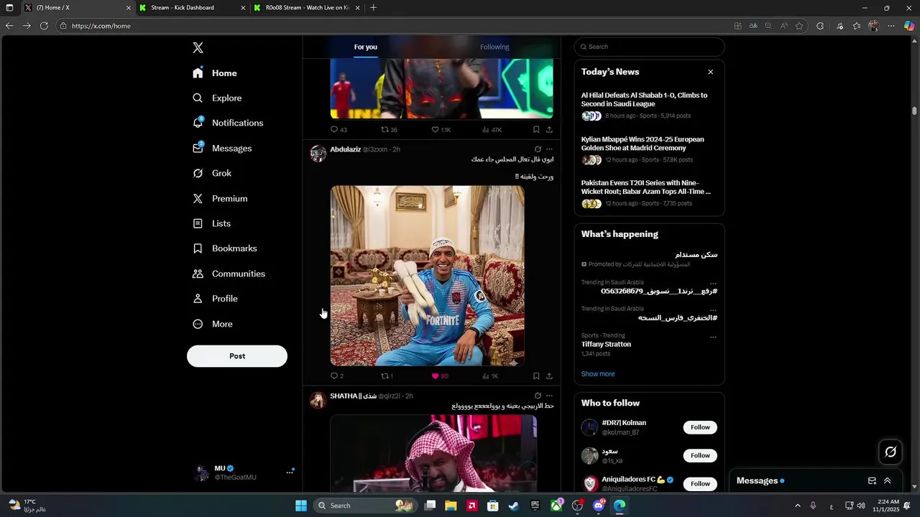Open a new browser tab

(x=373, y=8)
